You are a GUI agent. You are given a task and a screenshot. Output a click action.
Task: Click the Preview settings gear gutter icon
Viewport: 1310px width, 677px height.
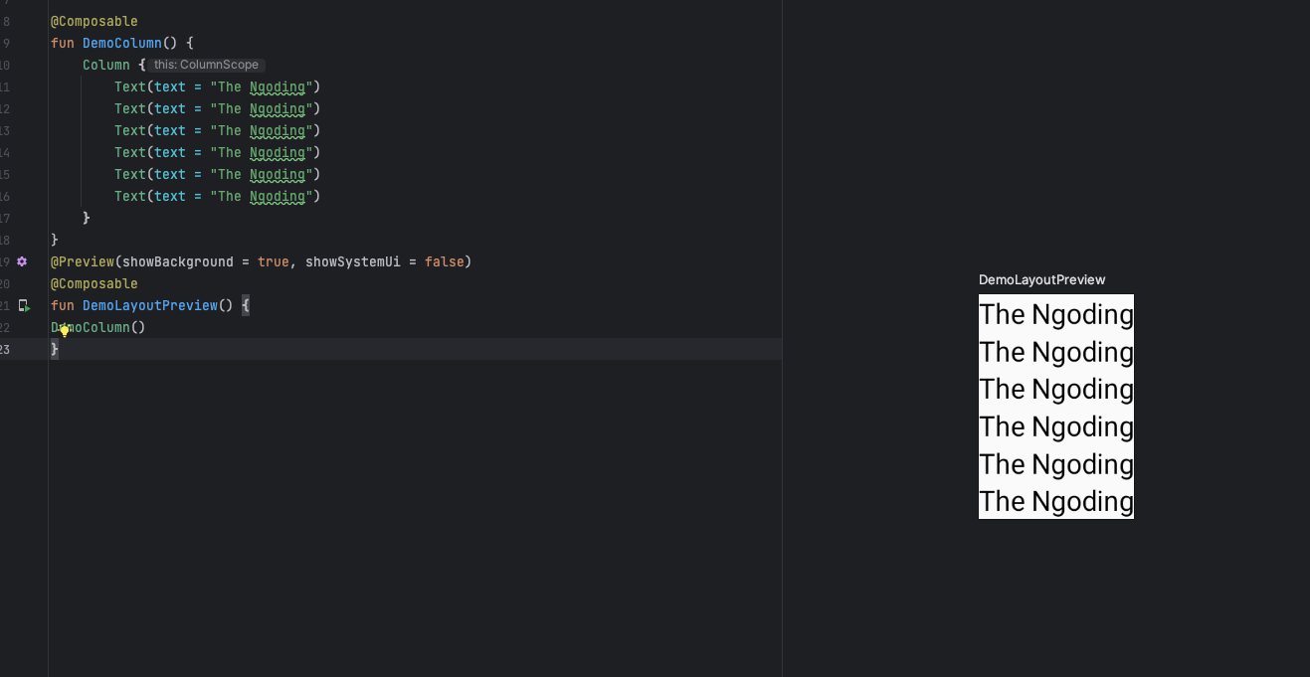(x=22, y=261)
